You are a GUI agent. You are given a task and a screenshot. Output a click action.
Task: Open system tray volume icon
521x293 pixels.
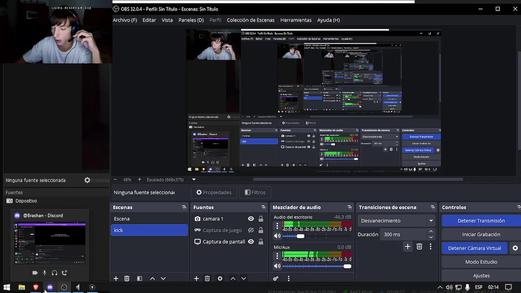point(449,287)
